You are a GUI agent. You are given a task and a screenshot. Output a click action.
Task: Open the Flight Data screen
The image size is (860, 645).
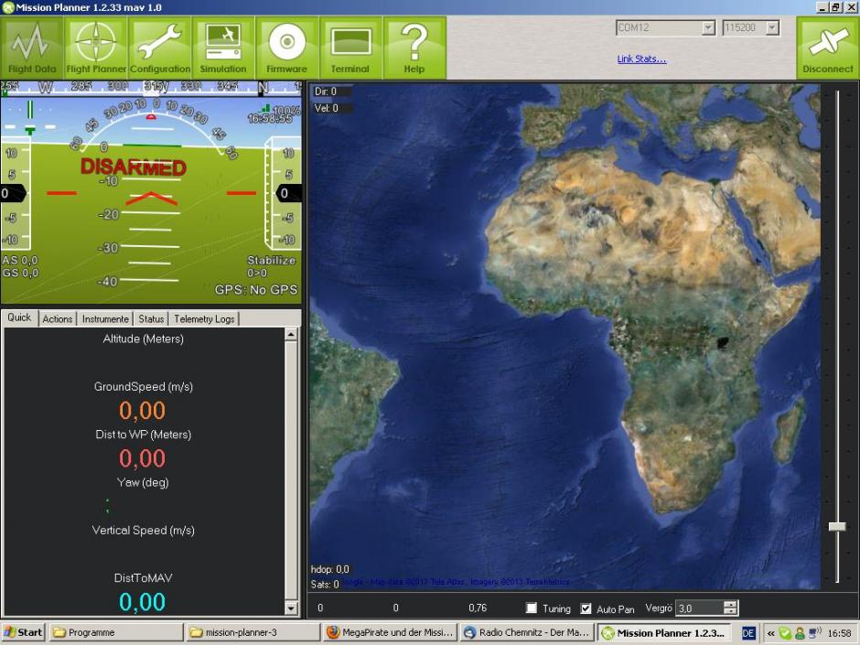(x=32, y=48)
